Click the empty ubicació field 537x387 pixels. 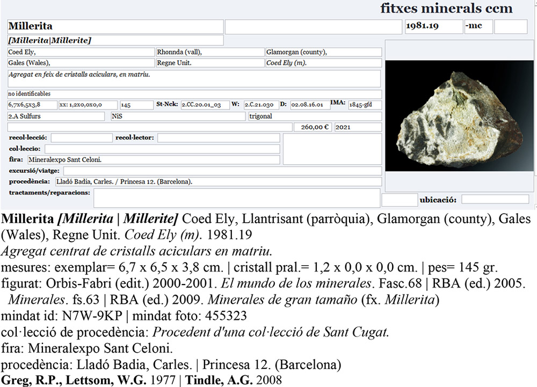tap(495, 200)
